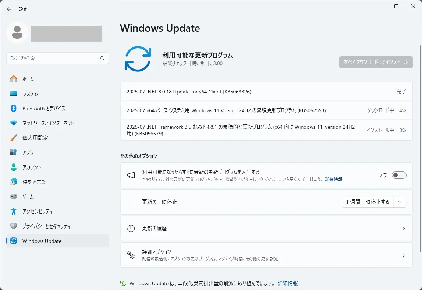The width and height of the screenshot is (422, 290).
Task: Click the megaphone icon for early updates
Action: pyautogui.click(x=131, y=175)
